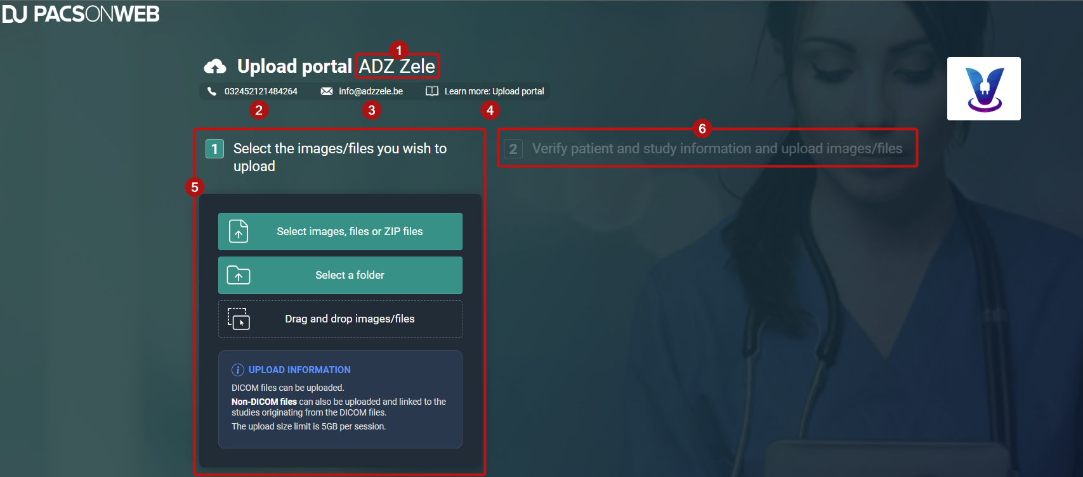Click the drag and drop cursor icon
The image size is (1083, 477).
[x=239, y=319]
